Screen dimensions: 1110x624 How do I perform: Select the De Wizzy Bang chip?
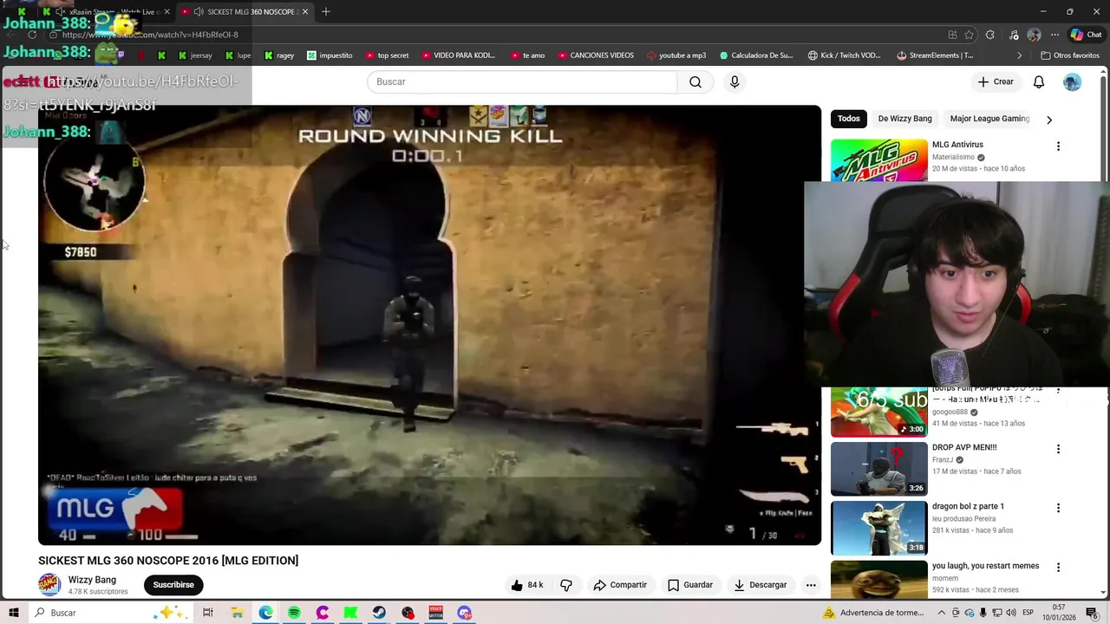pyautogui.click(x=904, y=119)
